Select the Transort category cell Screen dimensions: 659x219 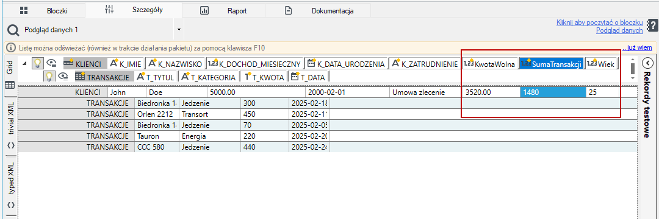tap(210, 114)
